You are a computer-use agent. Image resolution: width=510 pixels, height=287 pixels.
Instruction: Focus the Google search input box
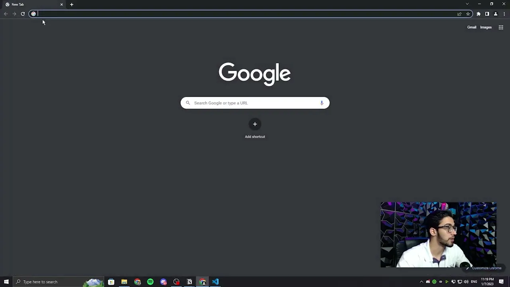(255, 103)
